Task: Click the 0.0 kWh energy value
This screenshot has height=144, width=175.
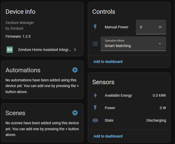Action: point(159,95)
